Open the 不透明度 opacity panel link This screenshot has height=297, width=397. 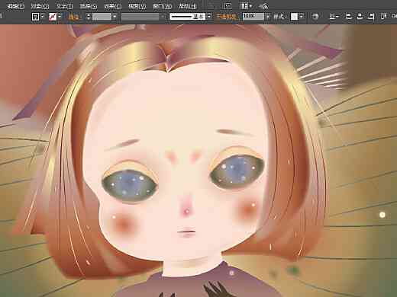point(228,17)
